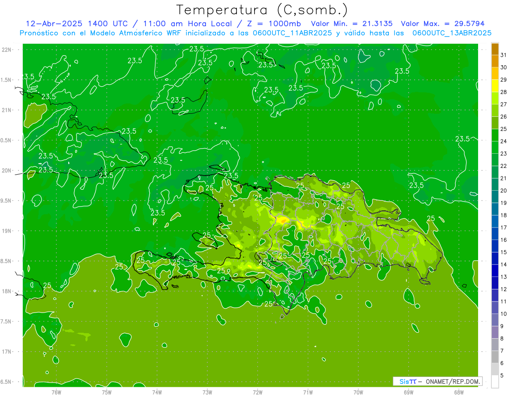Click legend value 29
Viewport: 515px width, 398px height.
[x=504, y=79]
